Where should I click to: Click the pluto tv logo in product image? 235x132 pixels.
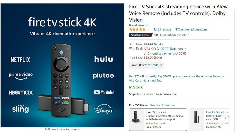(103, 76)
